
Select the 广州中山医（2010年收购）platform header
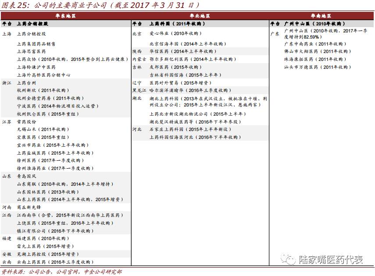click(314, 24)
